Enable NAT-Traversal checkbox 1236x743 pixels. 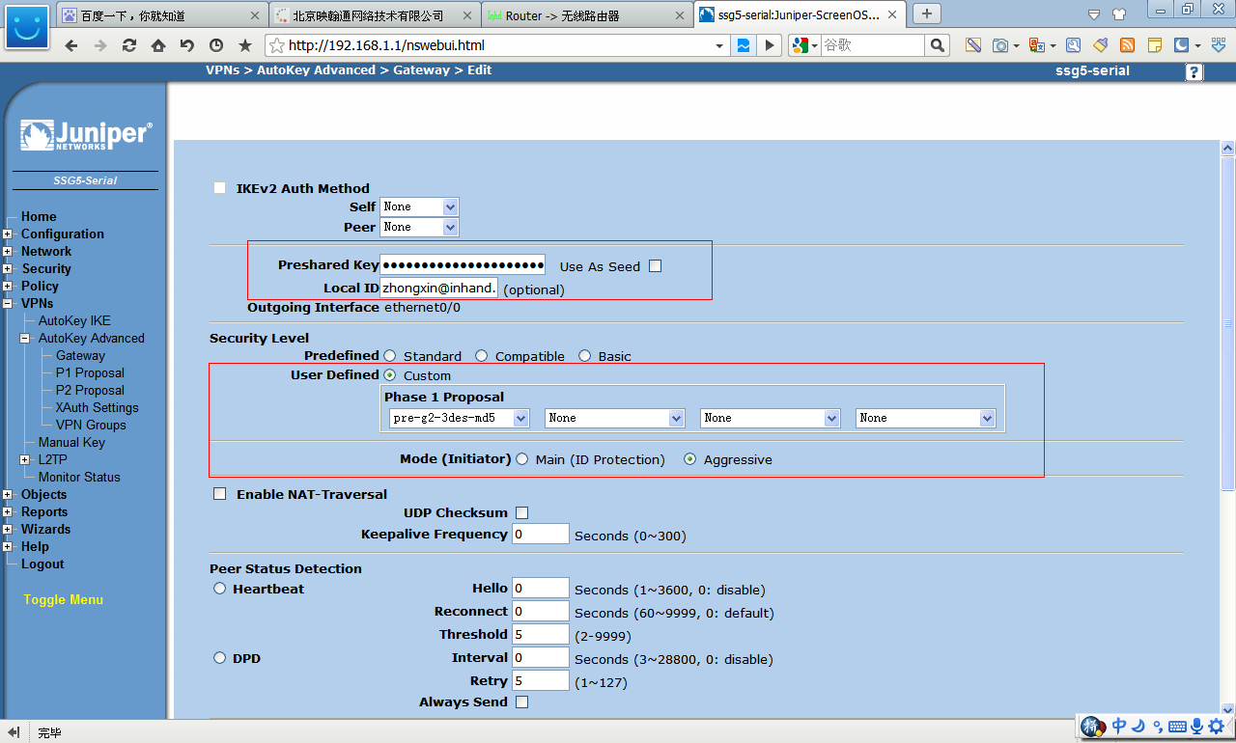click(220, 494)
